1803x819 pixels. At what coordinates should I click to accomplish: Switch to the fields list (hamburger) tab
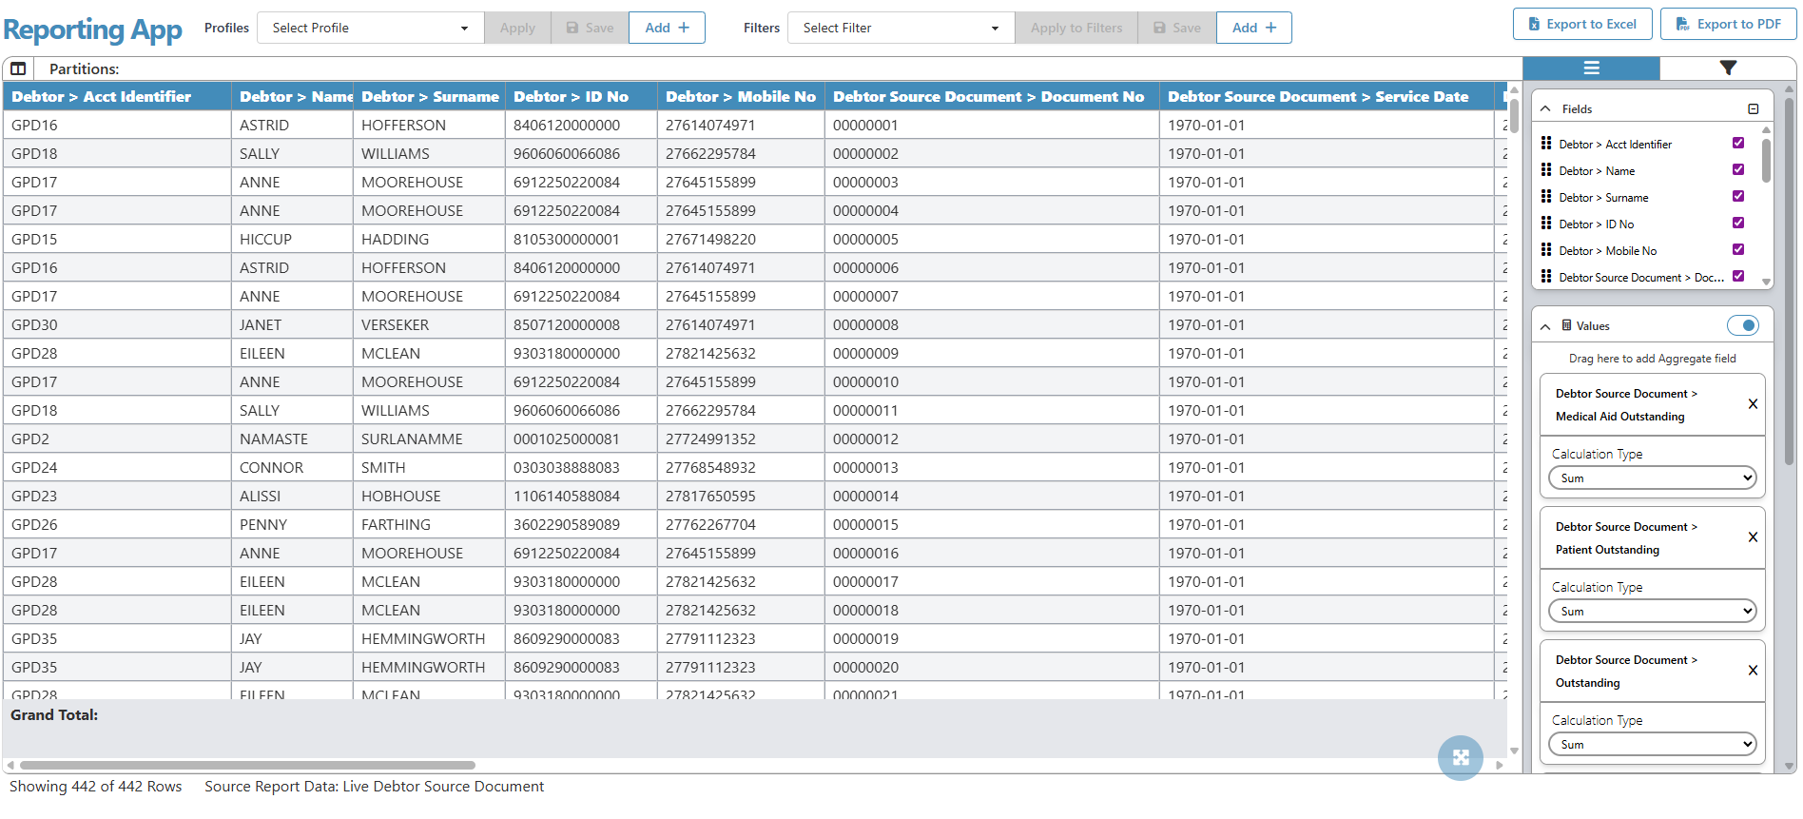1591,68
